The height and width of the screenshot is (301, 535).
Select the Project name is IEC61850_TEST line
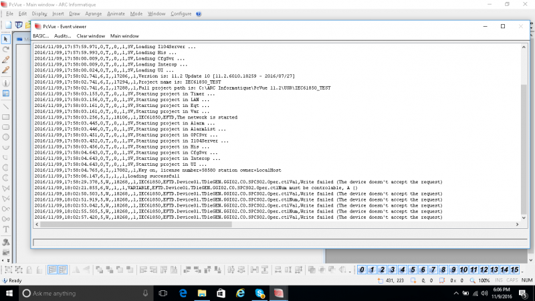point(128,82)
